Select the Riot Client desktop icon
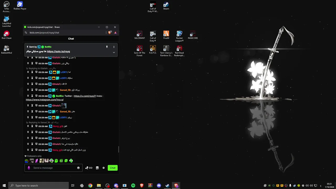The height and width of the screenshot is (189, 336). 7,35
